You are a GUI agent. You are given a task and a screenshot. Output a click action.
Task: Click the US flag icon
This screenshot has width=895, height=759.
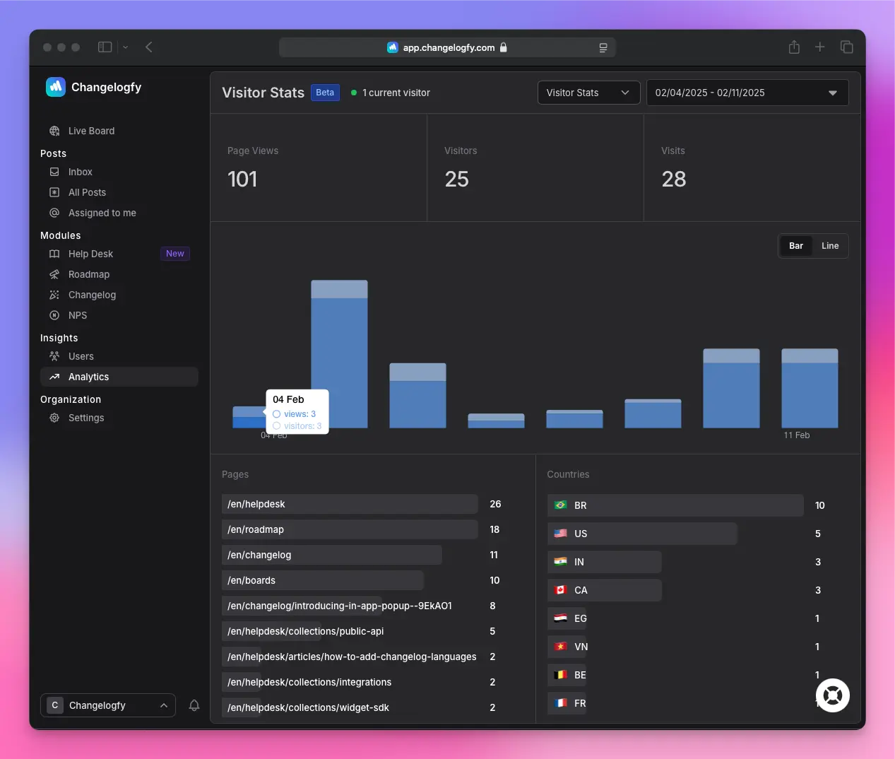561,534
